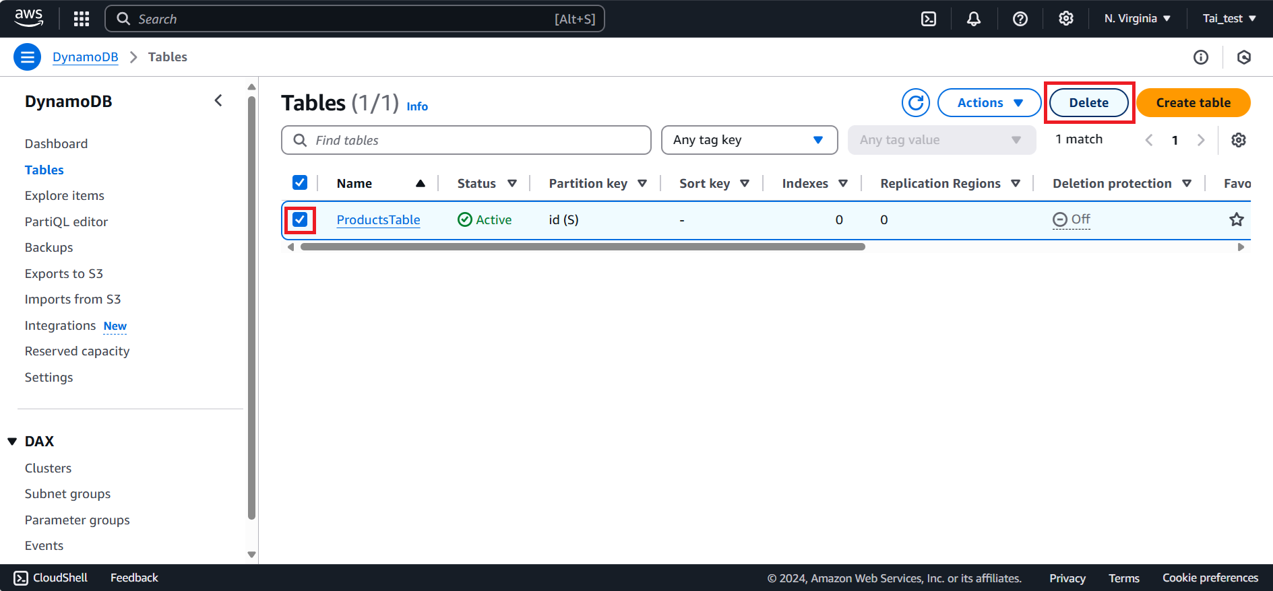Open the Any tag key dropdown
This screenshot has width=1273, height=591.
click(749, 140)
